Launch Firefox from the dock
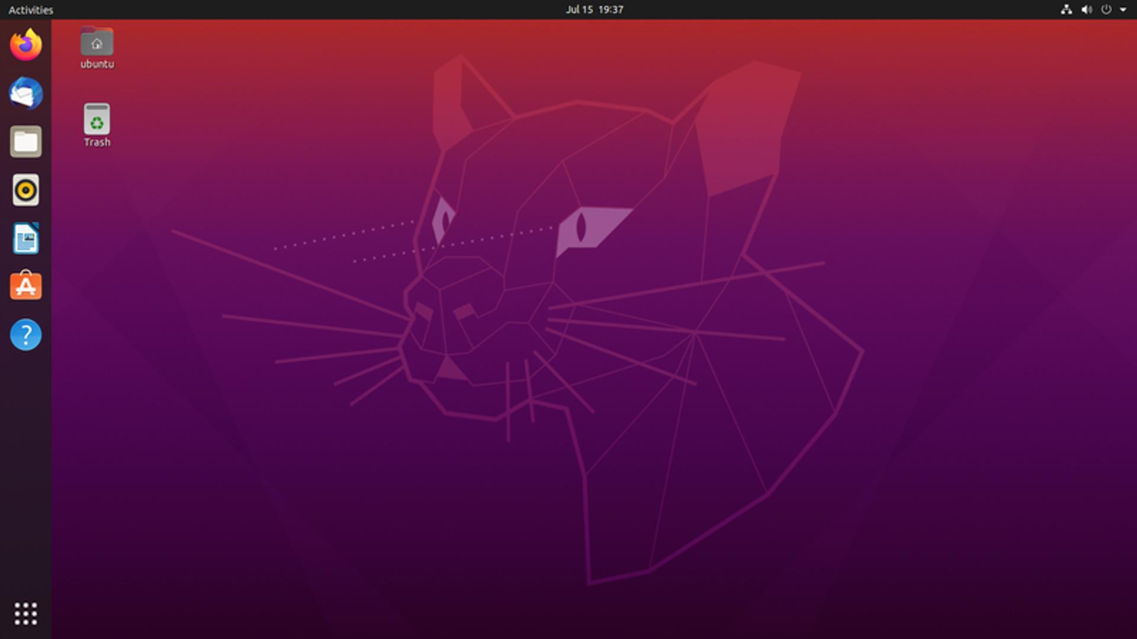 25,45
